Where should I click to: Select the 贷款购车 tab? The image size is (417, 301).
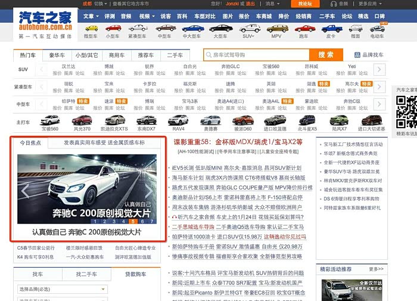tap(136, 274)
